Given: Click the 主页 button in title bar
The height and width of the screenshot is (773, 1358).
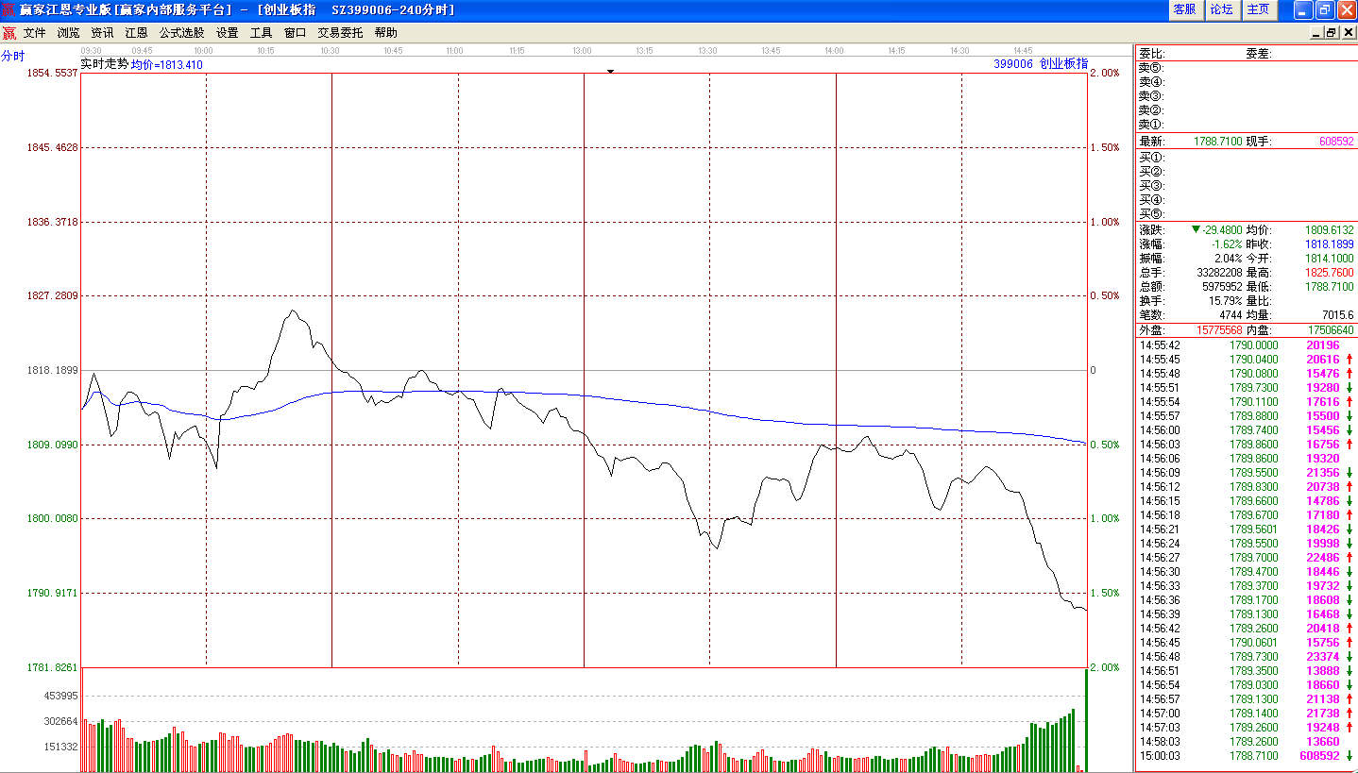Looking at the screenshot, I should (x=1258, y=9).
